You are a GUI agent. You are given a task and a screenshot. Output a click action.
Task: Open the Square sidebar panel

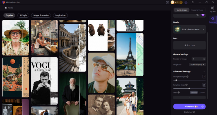(213, 9)
